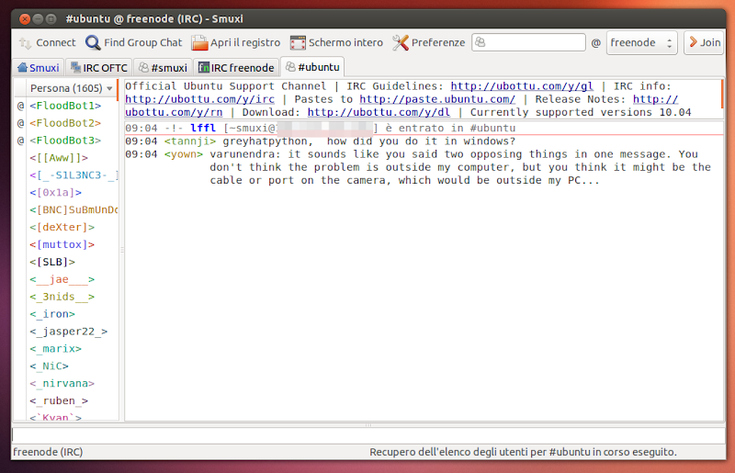Select user FloodBot1 in the list

(65, 106)
